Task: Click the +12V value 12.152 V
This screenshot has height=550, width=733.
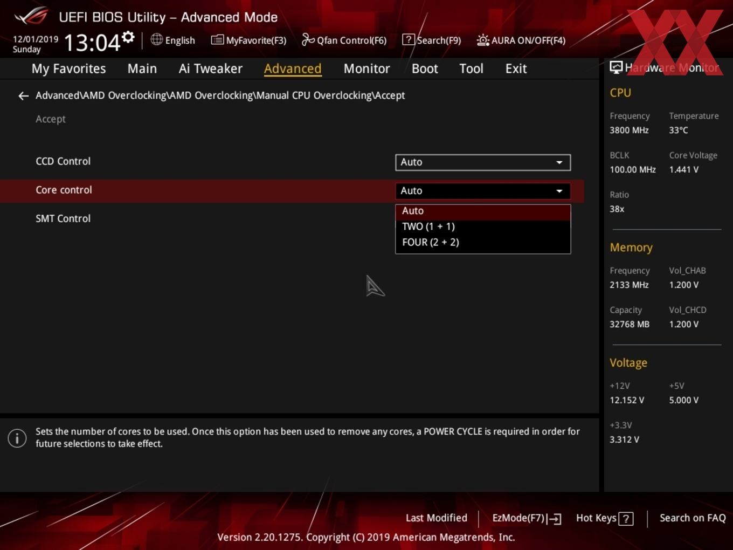Action: click(627, 400)
